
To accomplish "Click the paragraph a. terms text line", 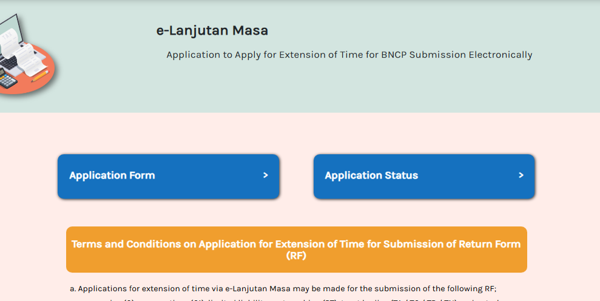I will tap(283, 289).
